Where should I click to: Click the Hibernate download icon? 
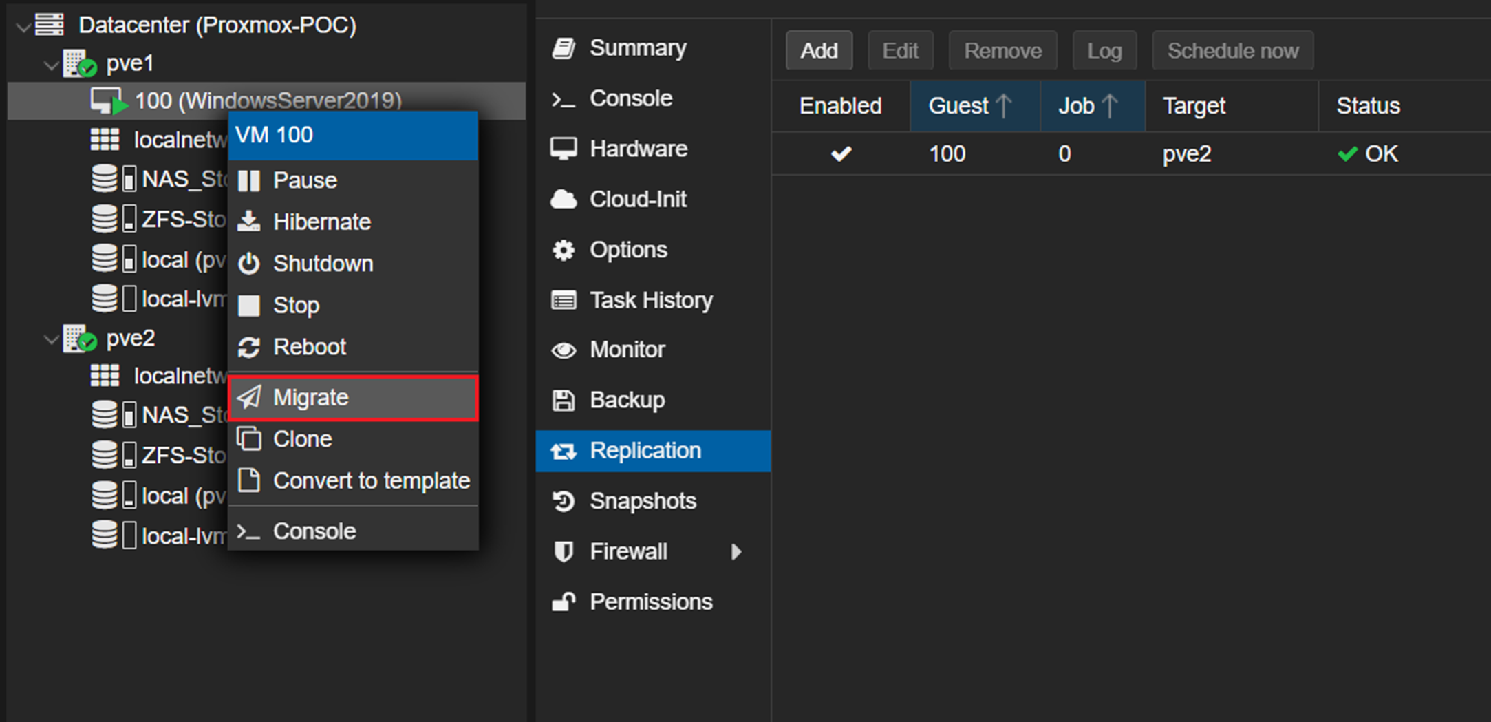click(249, 222)
